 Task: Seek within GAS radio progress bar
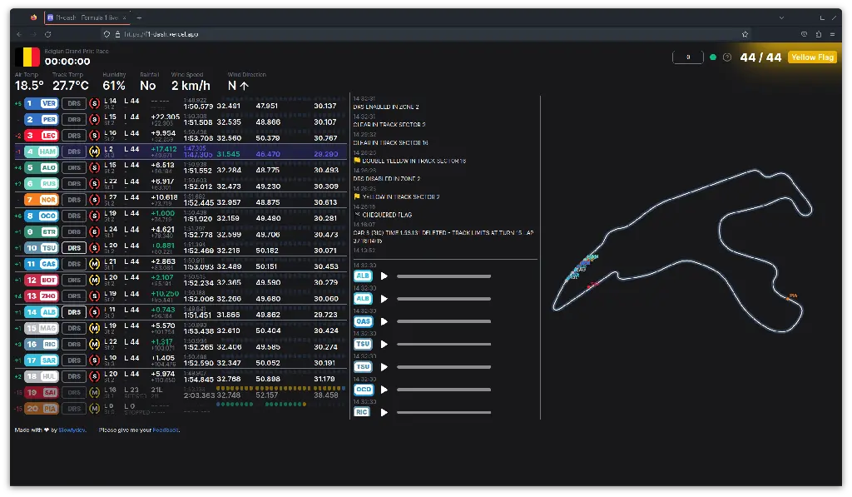[444, 321]
